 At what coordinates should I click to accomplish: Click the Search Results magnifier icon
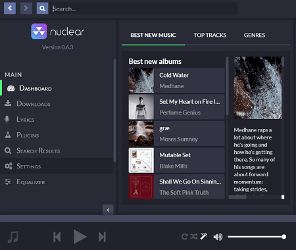[x=8, y=151]
